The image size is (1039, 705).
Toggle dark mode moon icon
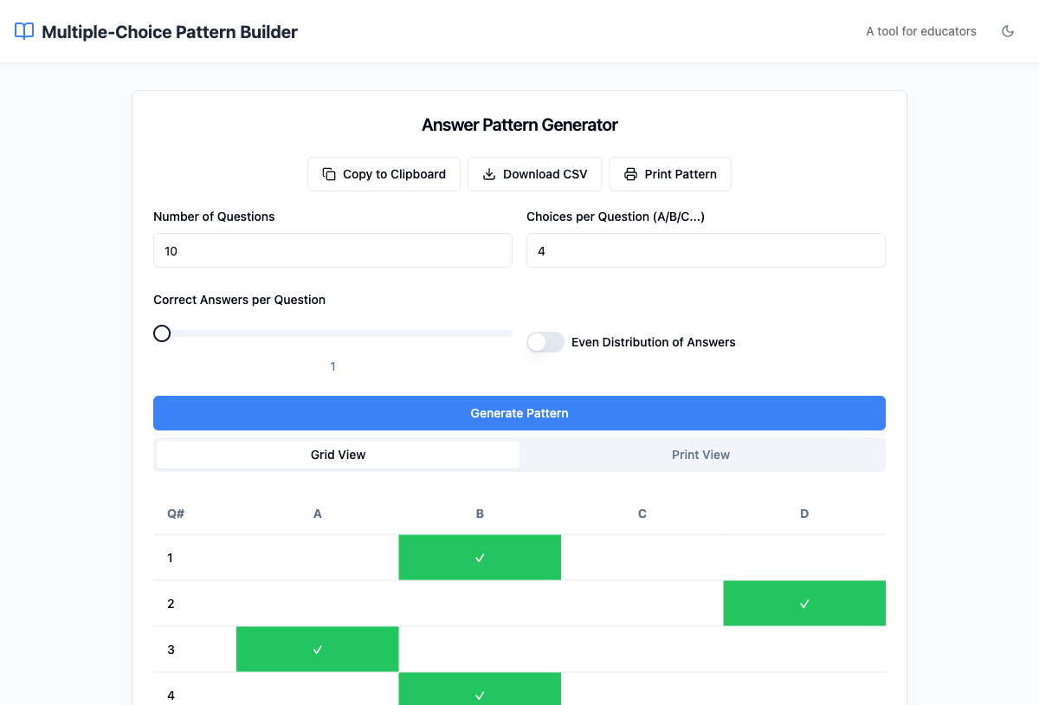click(1007, 31)
